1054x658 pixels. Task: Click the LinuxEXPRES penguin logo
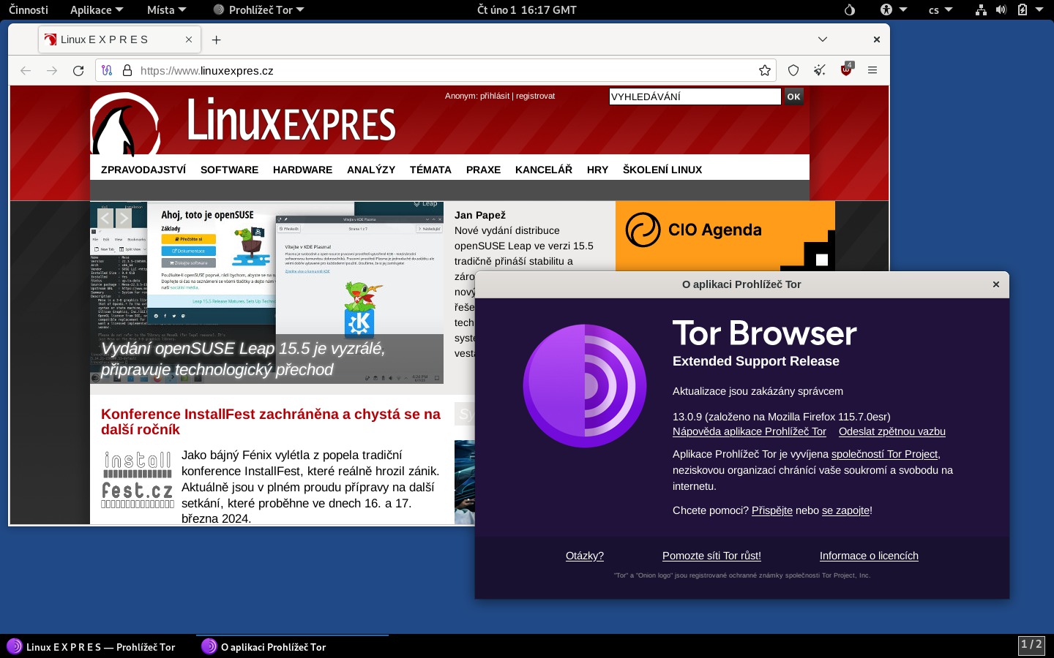[x=125, y=124]
